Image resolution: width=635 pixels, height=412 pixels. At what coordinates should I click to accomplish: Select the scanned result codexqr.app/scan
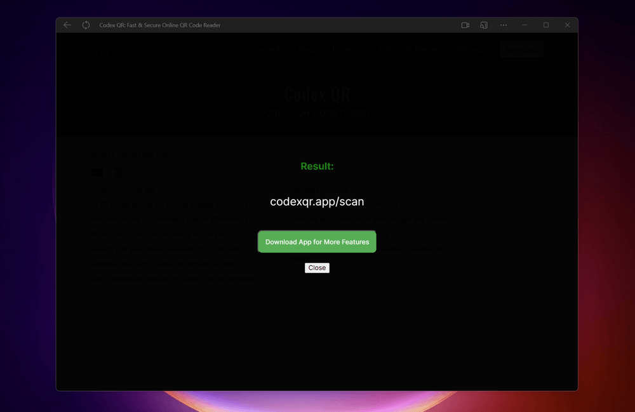[317, 201]
